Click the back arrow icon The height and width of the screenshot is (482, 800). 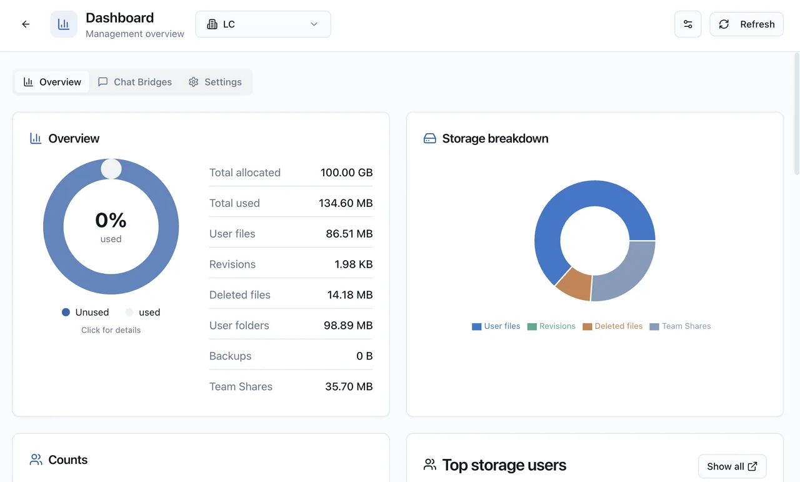(26, 24)
